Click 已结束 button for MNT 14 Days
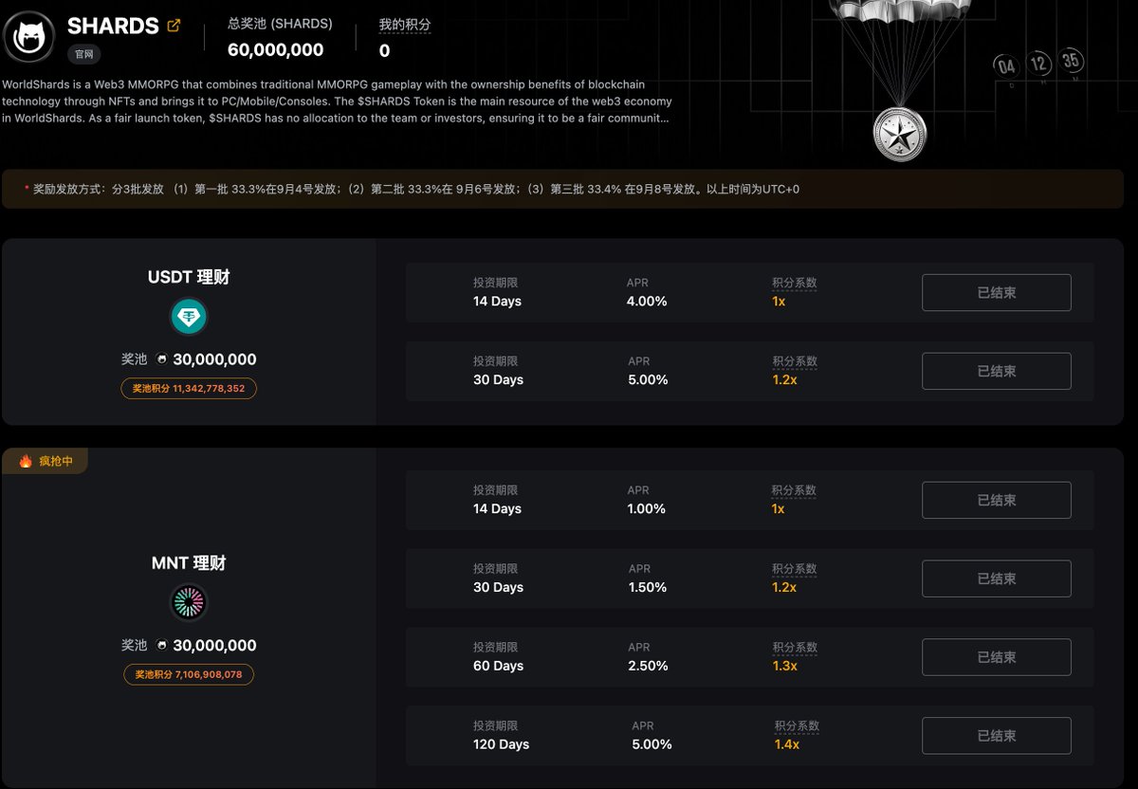Image resolution: width=1138 pixels, height=789 pixels. coord(997,501)
